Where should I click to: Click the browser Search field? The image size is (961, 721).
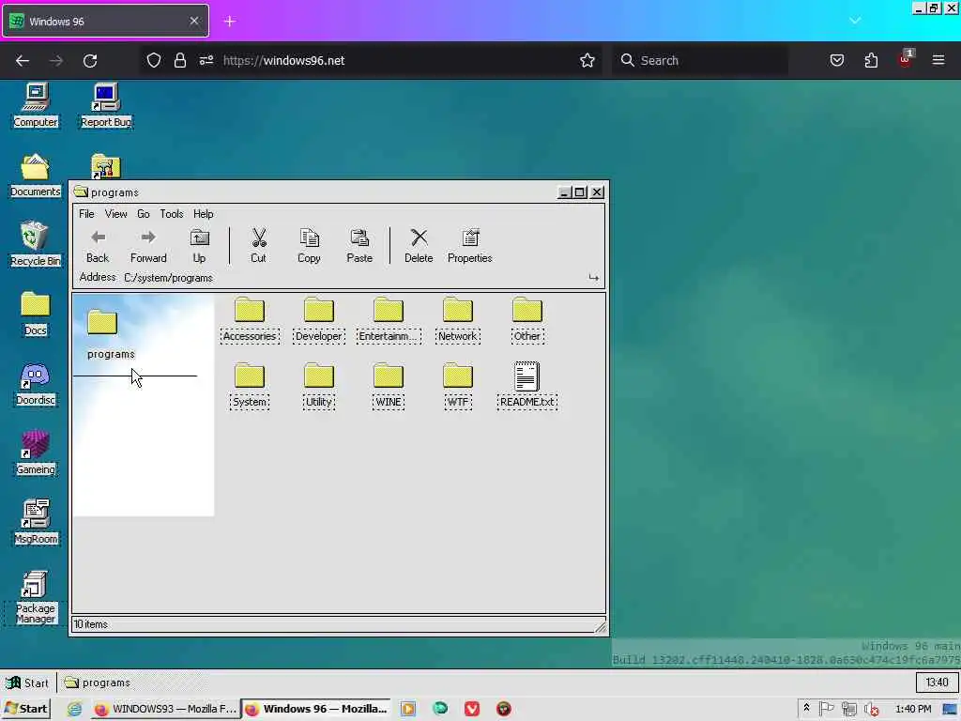[x=700, y=61]
